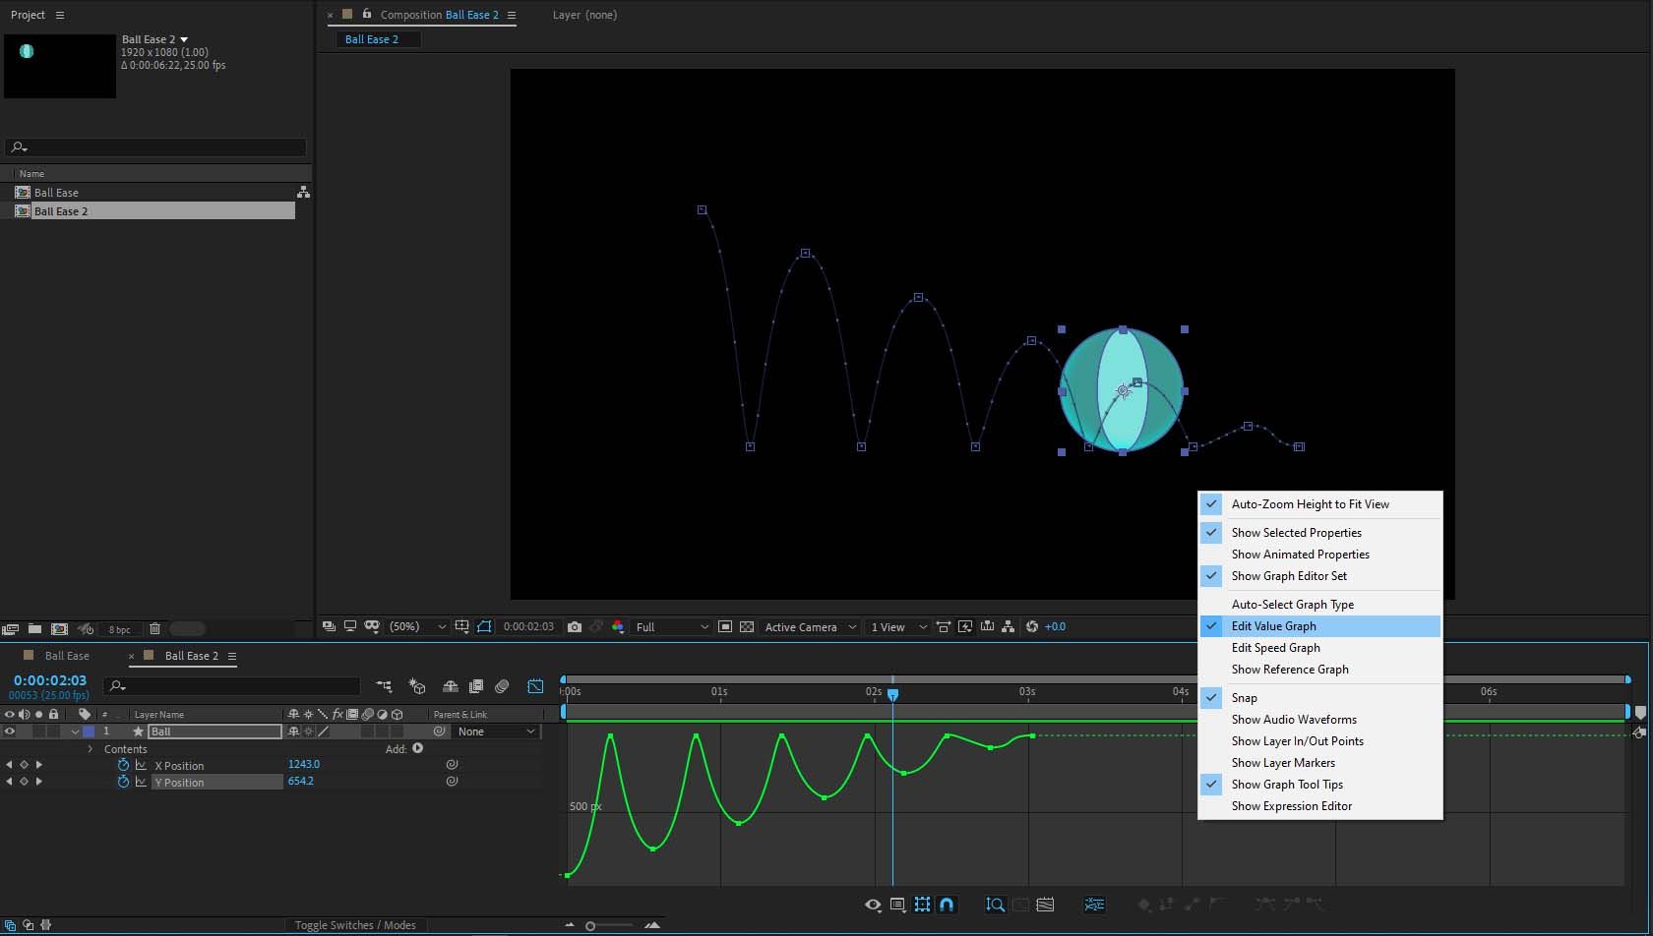Delete selected item with trash icon
This screenshot has height=936, width=1653.
(154, 629)
